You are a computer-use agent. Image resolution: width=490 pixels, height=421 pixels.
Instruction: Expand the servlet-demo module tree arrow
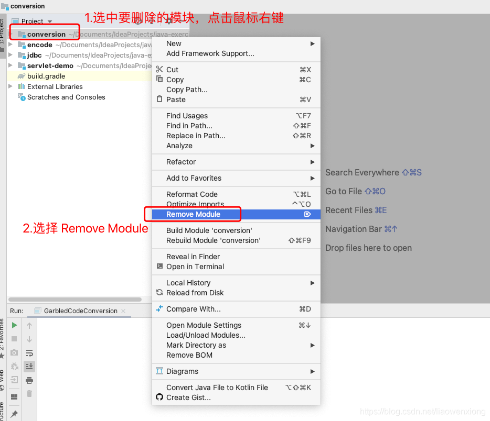click(x=10, y=65)
